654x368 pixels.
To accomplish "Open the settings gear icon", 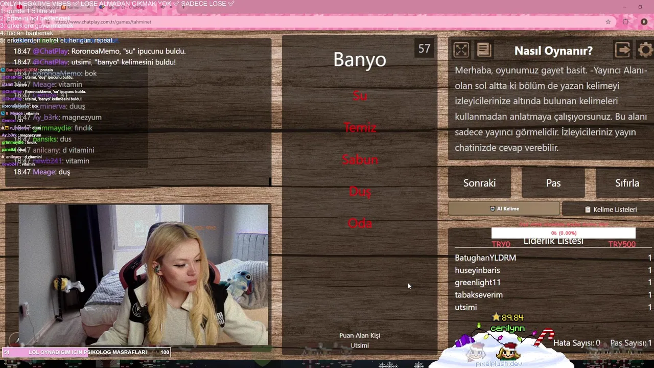I will pyautogui.click(x=645, y=50).
